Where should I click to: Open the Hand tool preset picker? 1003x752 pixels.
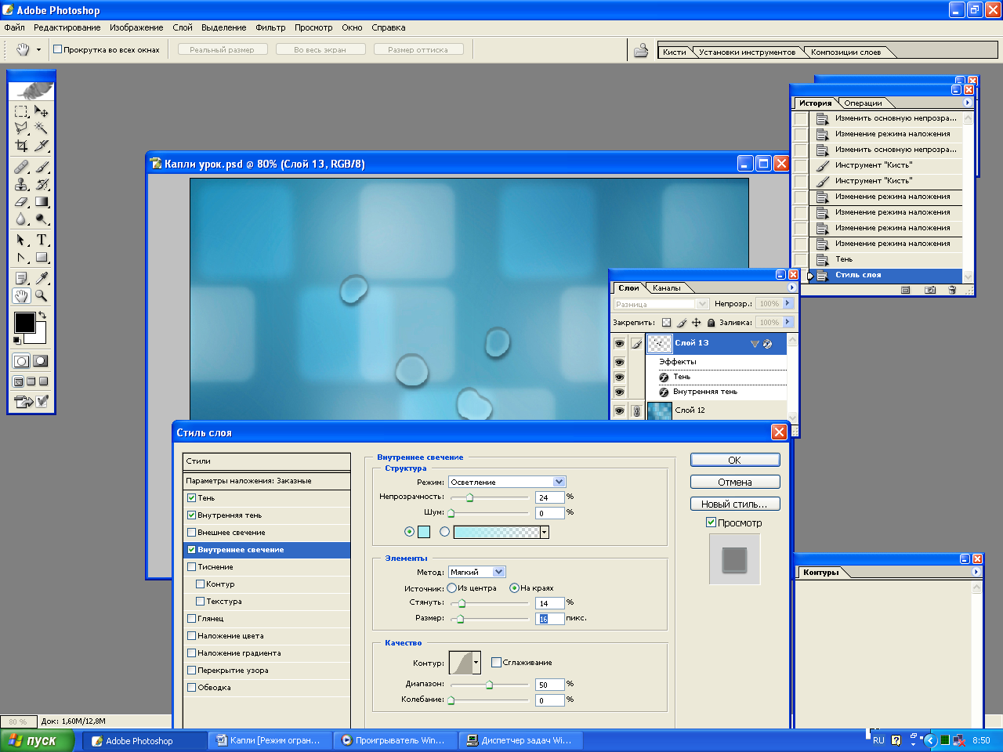38,50
